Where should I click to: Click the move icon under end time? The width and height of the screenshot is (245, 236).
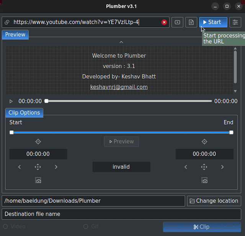tap(204, 167)
